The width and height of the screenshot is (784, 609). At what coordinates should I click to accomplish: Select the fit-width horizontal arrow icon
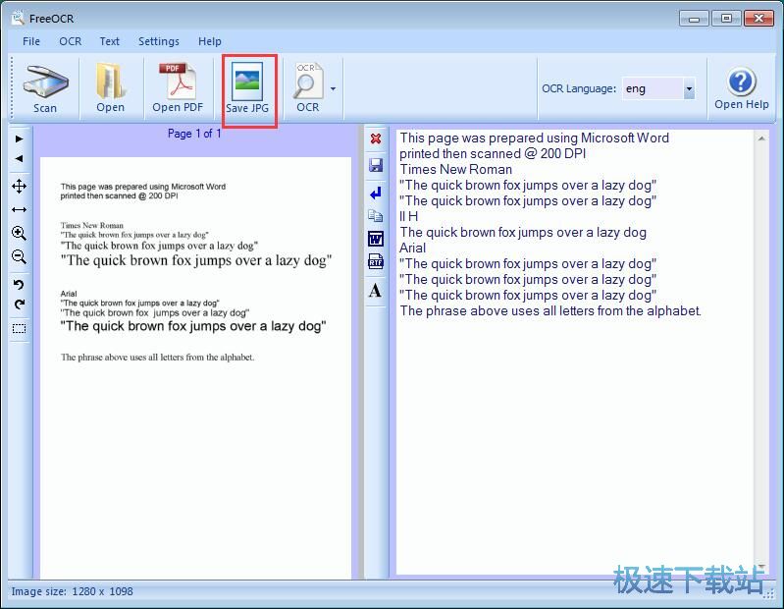[19, 209]
